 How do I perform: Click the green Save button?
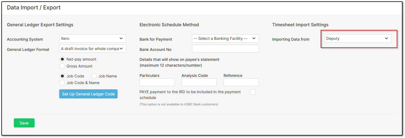pos(24,123)
